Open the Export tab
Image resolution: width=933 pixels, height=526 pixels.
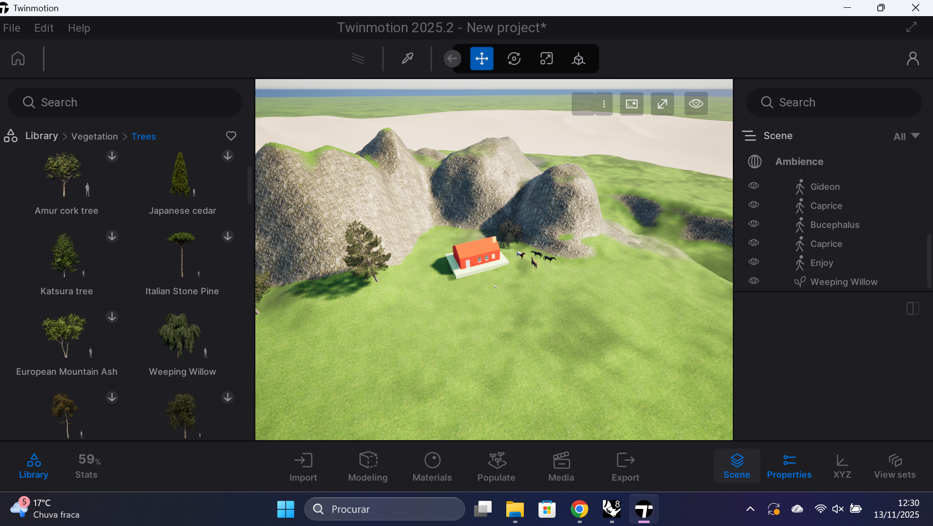(x=625, y=467)
